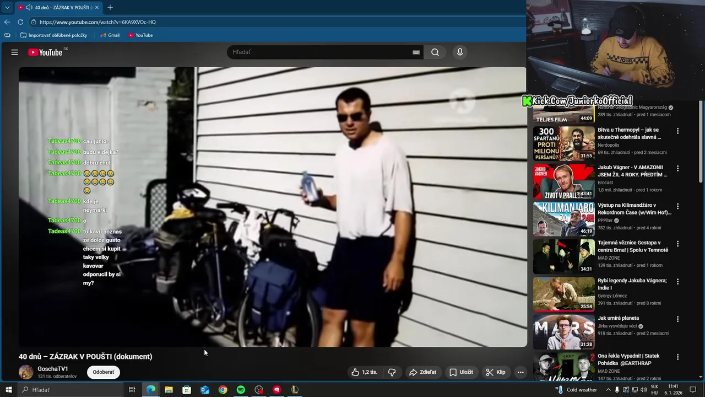Open 'Jak umírá planeta' MARS thumbnail
Viewport: 705px width, 397px height.
click(x=563, y=332)
